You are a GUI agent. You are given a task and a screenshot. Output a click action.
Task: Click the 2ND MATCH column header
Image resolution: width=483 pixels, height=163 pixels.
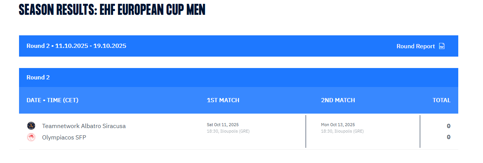tap(338, 100)
